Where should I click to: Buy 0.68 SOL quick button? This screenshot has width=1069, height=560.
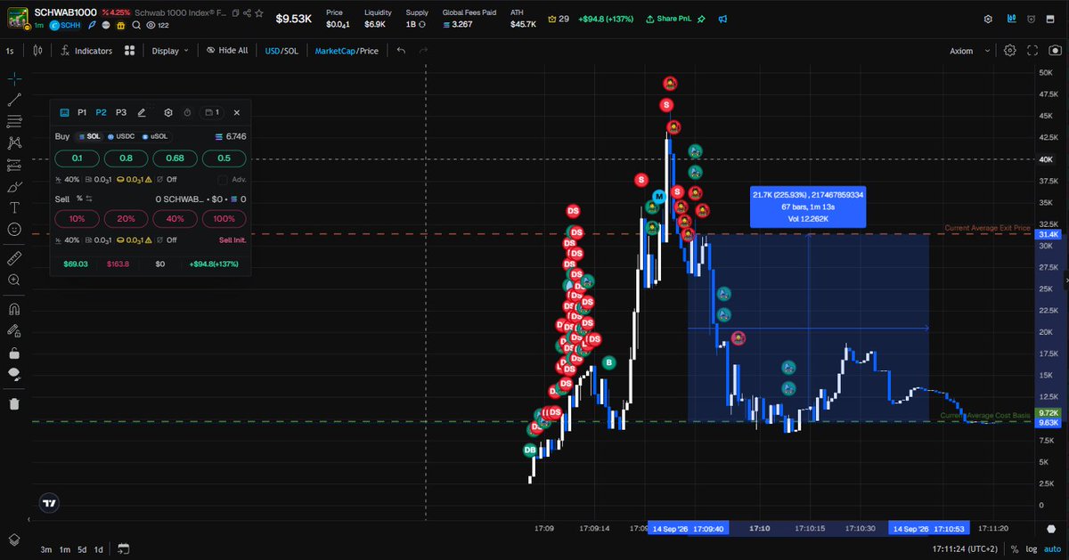click(x=175, y=158)
